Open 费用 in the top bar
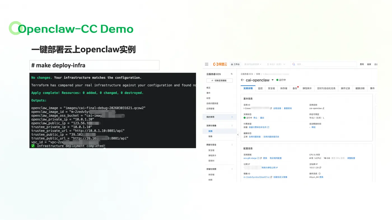 (x=362, y=64)
